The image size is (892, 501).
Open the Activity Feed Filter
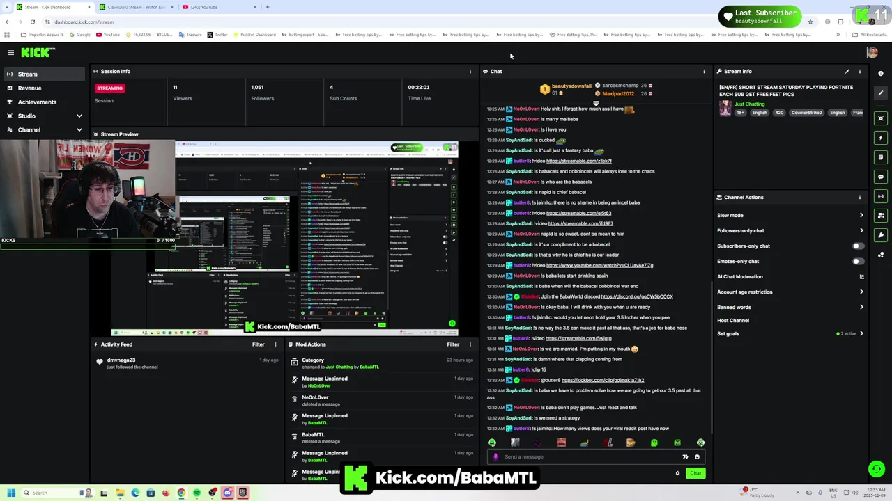(x=258, y=344)
